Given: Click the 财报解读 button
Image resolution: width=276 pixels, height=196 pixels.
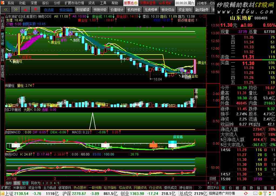Looking at the screenshot, I should click(83, 10).
